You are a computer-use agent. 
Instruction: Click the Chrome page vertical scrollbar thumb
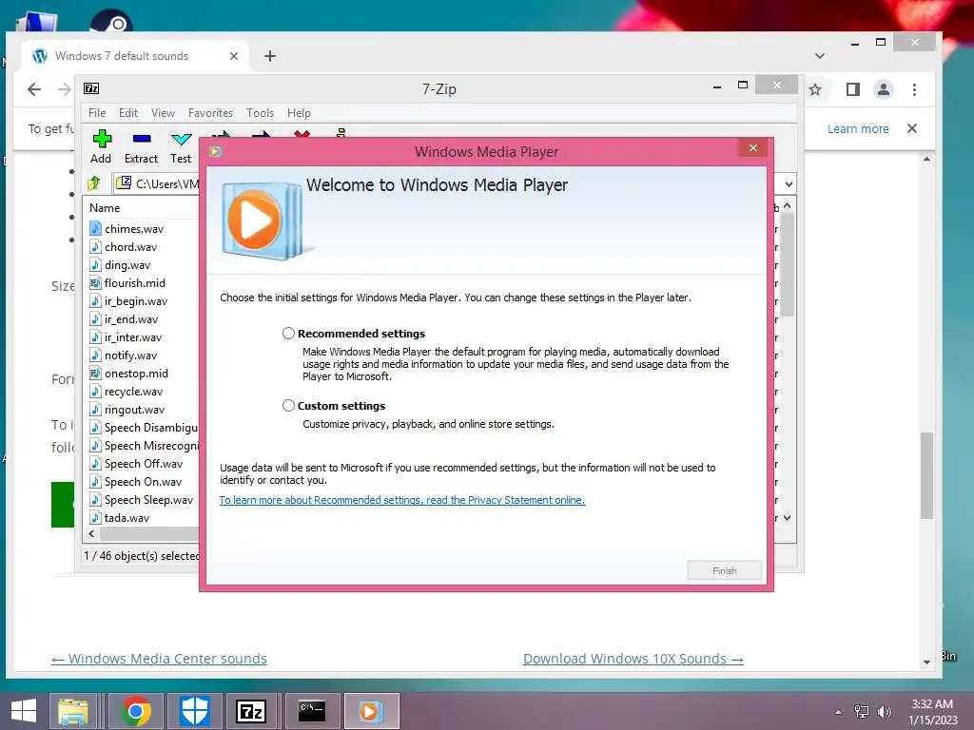(x=926, y=475)
